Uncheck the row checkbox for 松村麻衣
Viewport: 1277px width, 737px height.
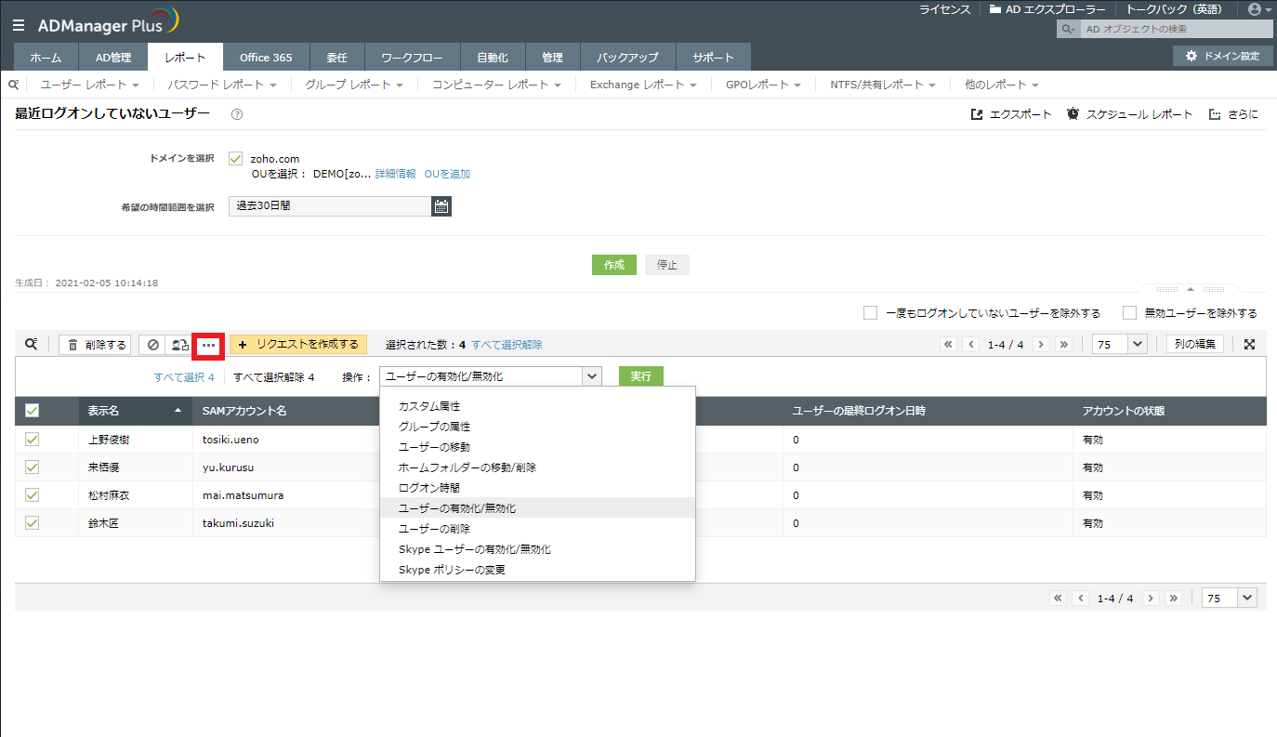coord(32,495)
